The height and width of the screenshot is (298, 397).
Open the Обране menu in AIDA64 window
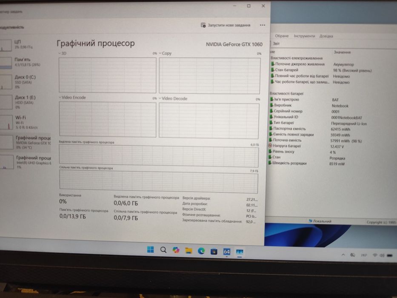click(x=282, y=36)
